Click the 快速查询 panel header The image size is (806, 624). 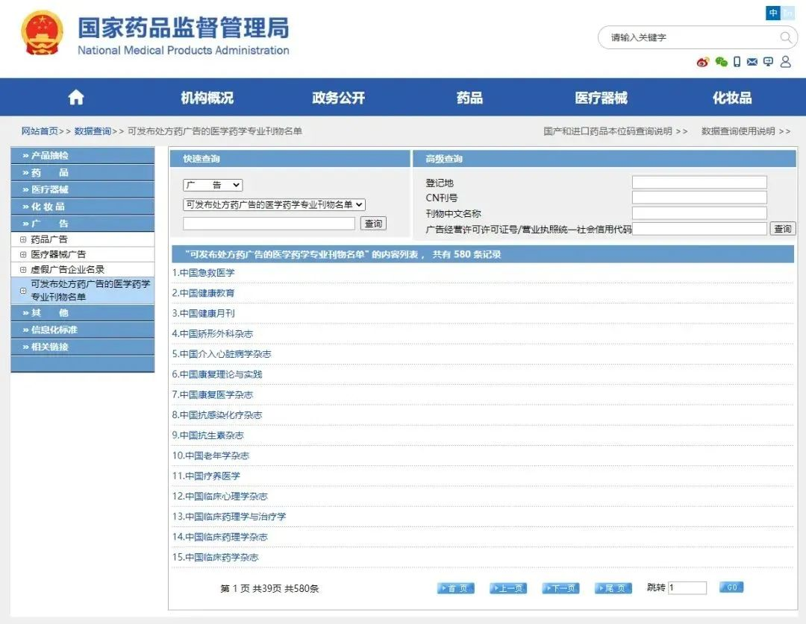click(290, 159)
